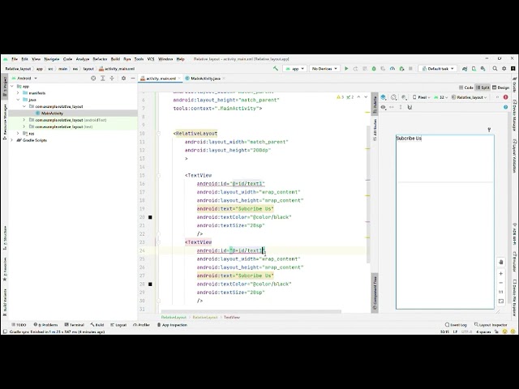Click the green Debug app bug icon
519x389 pixels.
374,68
